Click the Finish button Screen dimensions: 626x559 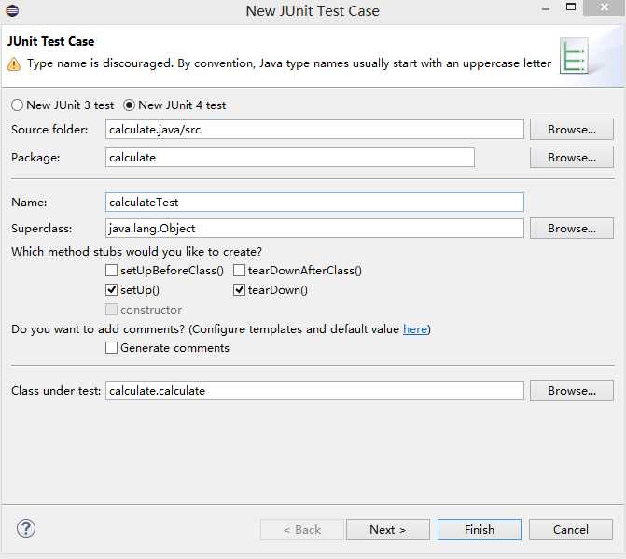click(480, 530)
